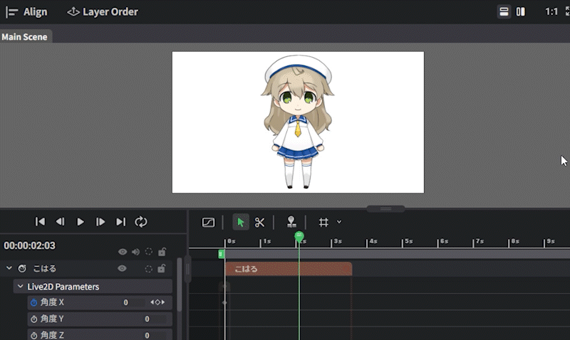Toggle loop playback

pos(141,222)
